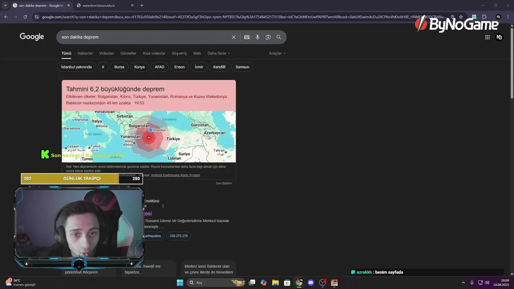Viewport: 514px width, 289px height.
Task: Select the X filter chip
Action: (103, 67)
